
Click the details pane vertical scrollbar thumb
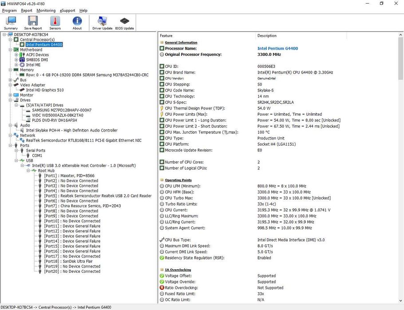tap(400, 58)
